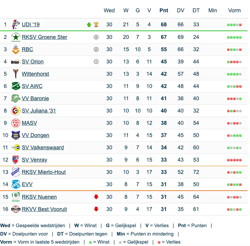The width and height of the screenshot is (250, 246).
Task: Click the green promotion arrow for UDI '19
Action: 89,25
